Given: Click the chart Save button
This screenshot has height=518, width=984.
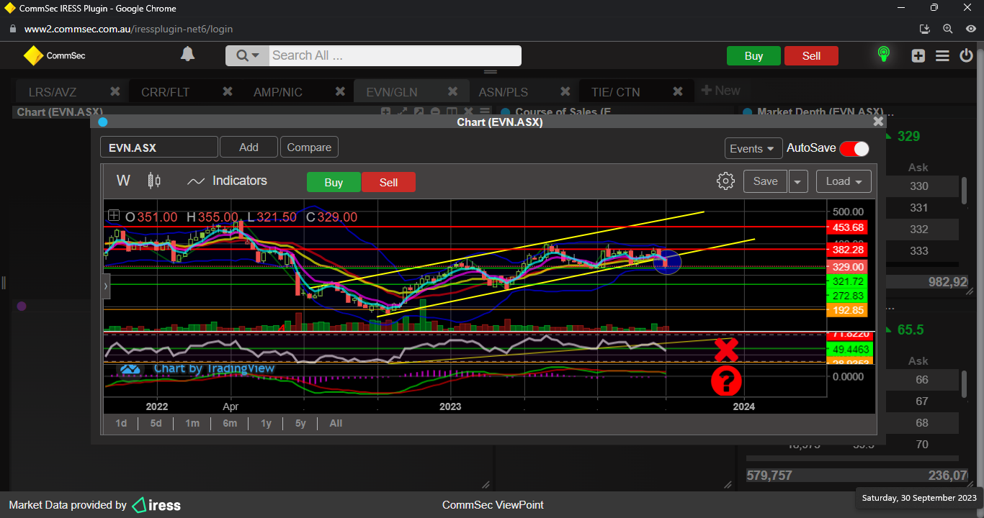Looking at the screenshot, I should click(765, 181).
